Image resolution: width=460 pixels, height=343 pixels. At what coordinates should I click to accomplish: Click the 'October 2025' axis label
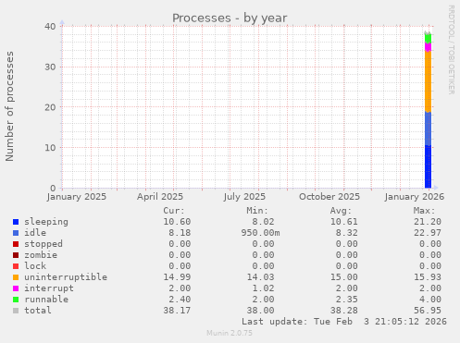[x=329, y=197]
